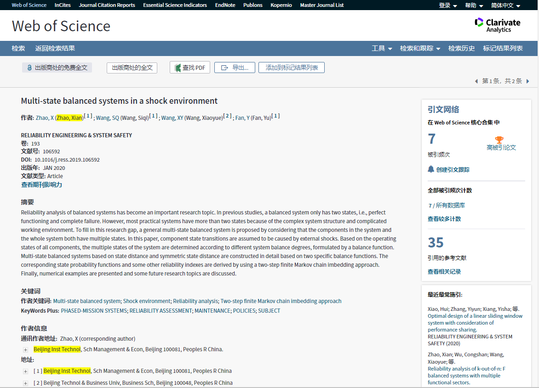Click the Clarivate Analytics logo

pos(498,25)
